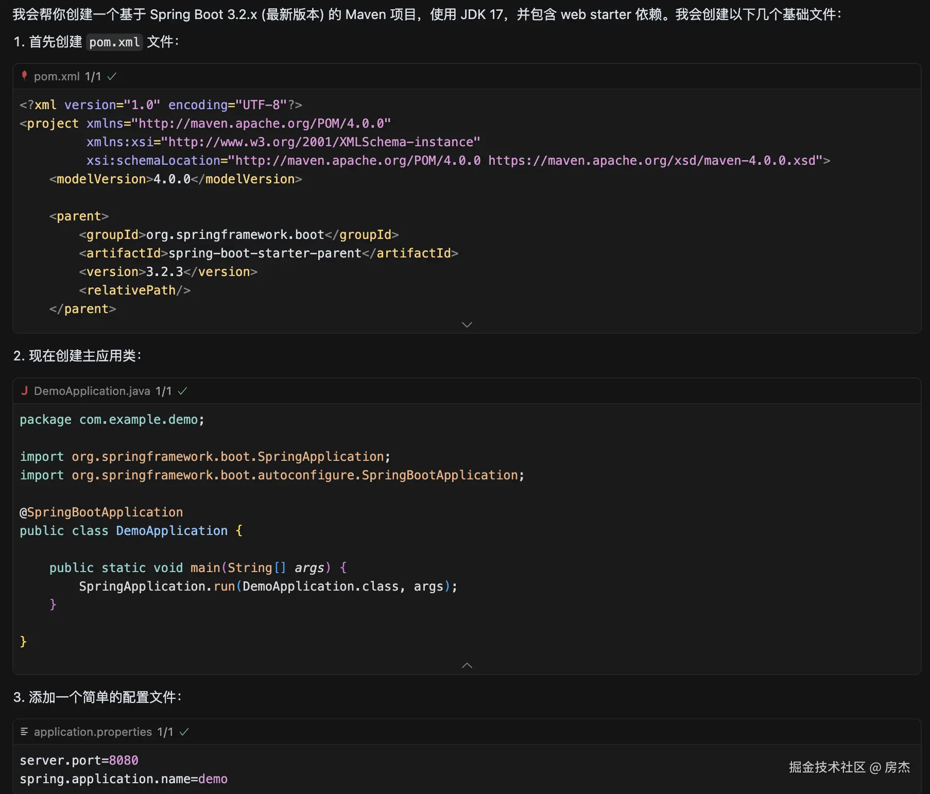930x794 pixels.
Task: Collapse the DemoApplication.java code block
Action: coord(467,665)
